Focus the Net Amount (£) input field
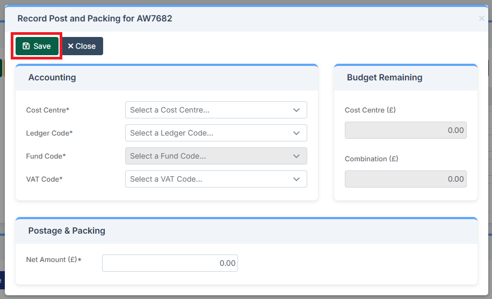Viewport: 492px width, 299px height. pyautogui.click(x=170, y=263)
